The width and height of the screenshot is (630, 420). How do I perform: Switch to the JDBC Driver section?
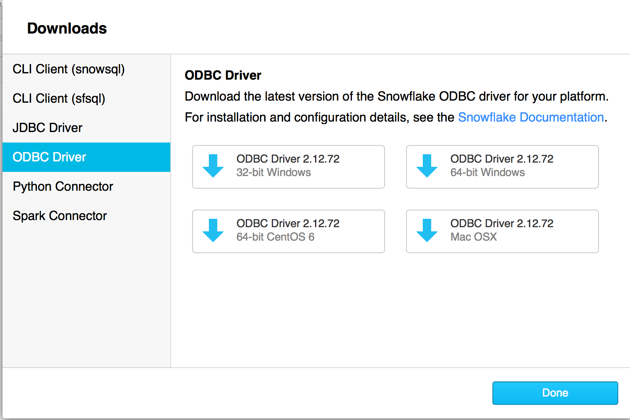click(x=47, y=128)
